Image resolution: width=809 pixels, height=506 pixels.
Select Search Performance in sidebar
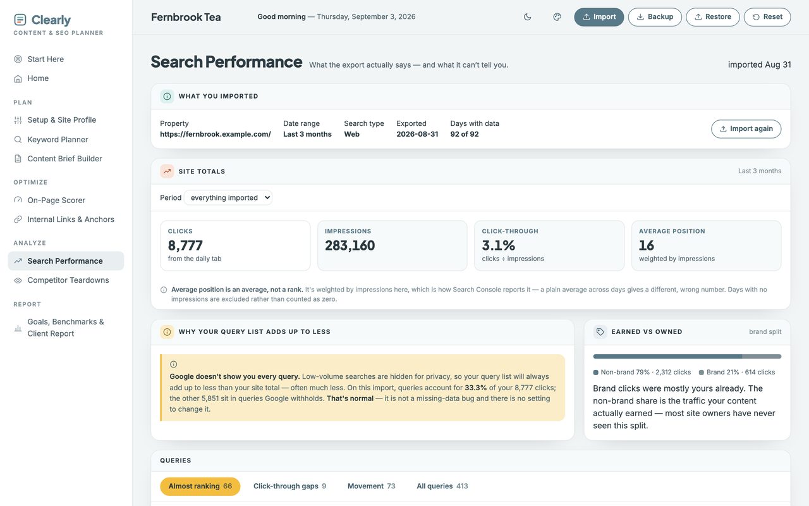tap(66, 261)
